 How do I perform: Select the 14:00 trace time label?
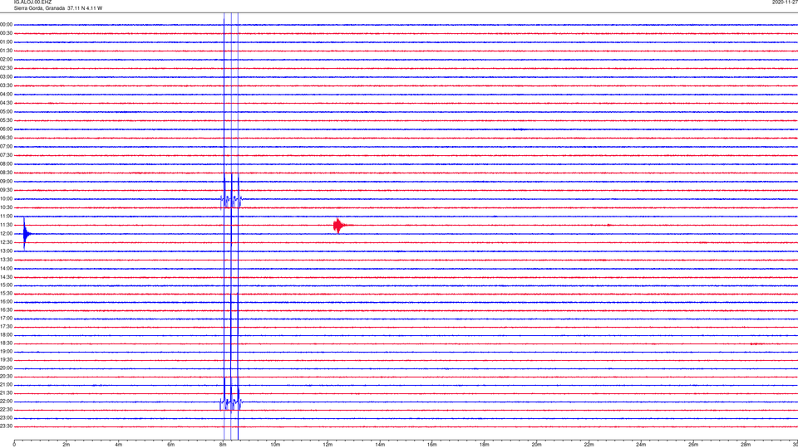click(x=6, y=268)
